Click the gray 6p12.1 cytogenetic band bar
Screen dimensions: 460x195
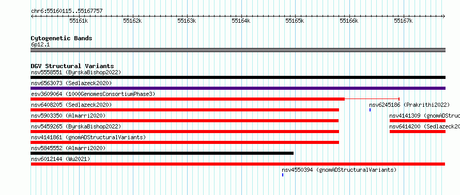[238, 50]
